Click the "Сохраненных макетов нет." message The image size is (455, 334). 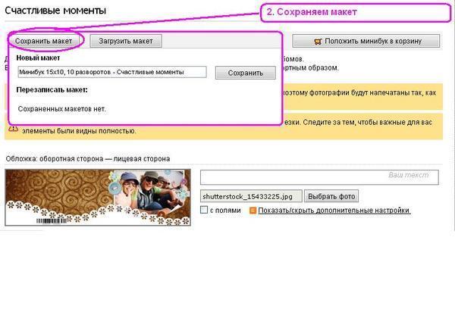point(61,109)
